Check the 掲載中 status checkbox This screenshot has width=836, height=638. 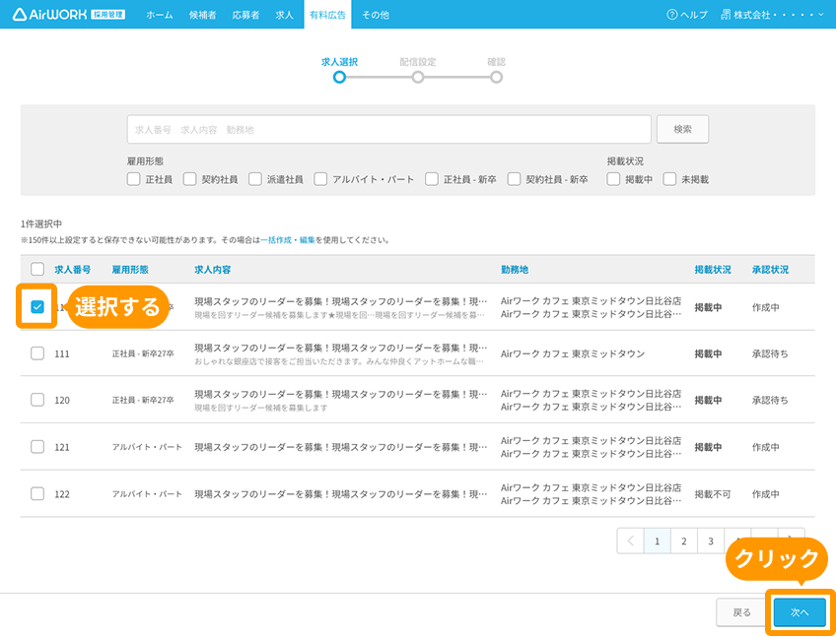[613, 179]
